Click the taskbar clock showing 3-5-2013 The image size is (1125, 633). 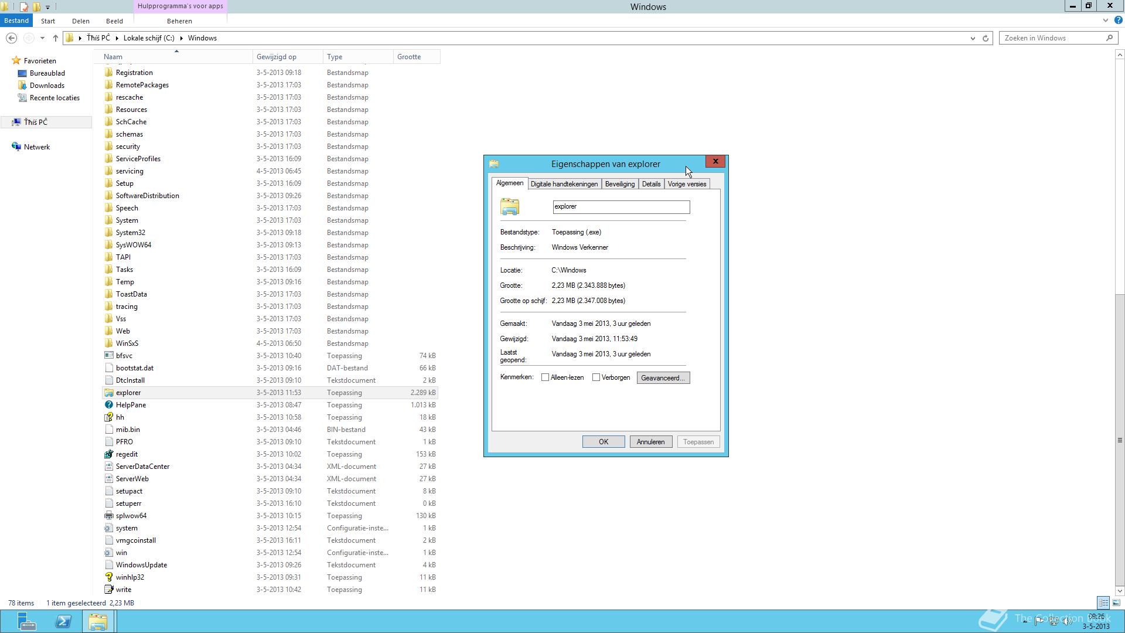point(1096,621)
